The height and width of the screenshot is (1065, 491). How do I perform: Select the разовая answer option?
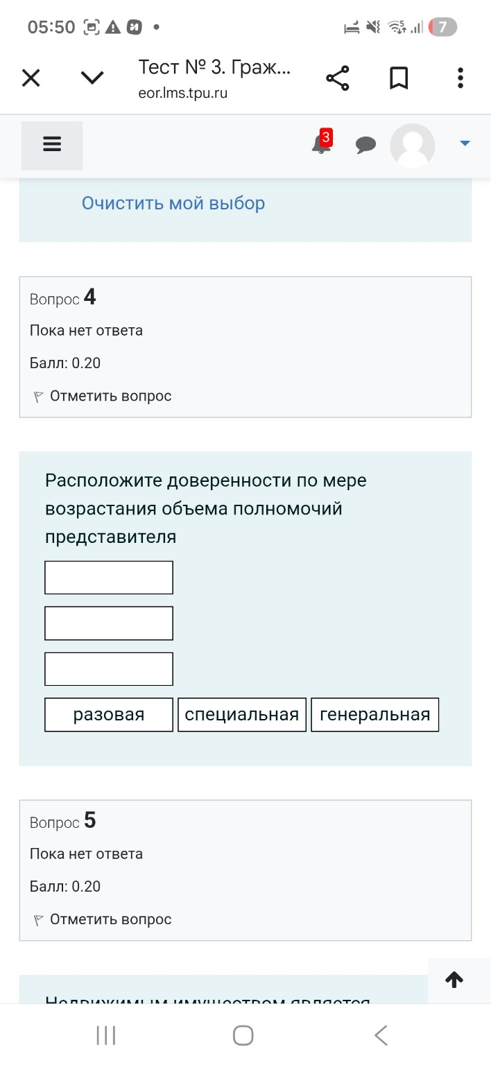tap(108, 714)
